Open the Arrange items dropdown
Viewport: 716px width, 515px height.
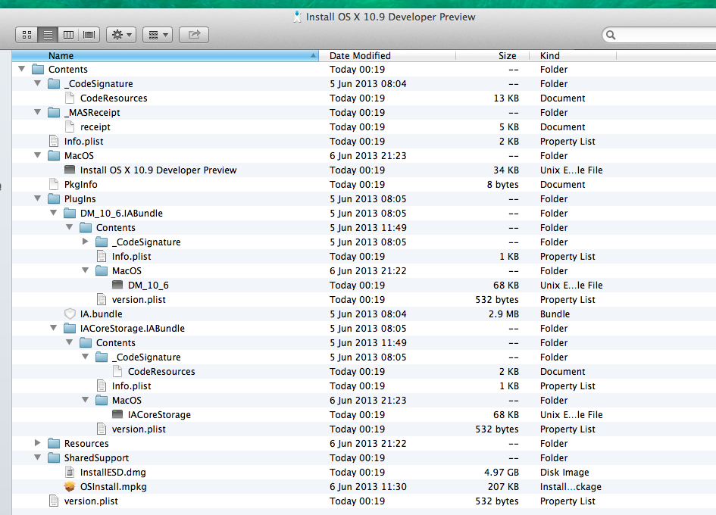[158, 35]
